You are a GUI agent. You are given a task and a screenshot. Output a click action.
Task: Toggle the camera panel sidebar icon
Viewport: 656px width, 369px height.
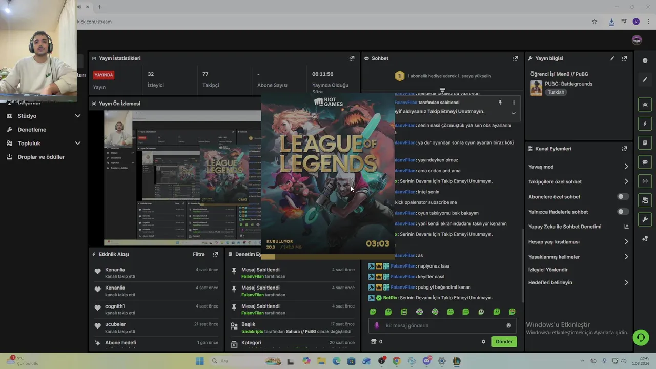645,200
